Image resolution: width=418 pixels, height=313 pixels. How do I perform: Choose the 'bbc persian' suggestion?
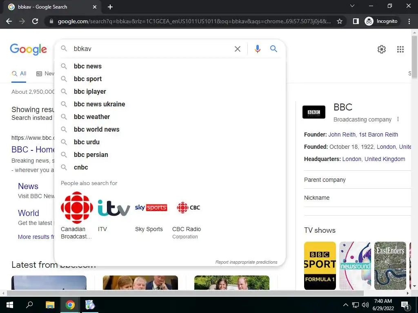(170, 154)
